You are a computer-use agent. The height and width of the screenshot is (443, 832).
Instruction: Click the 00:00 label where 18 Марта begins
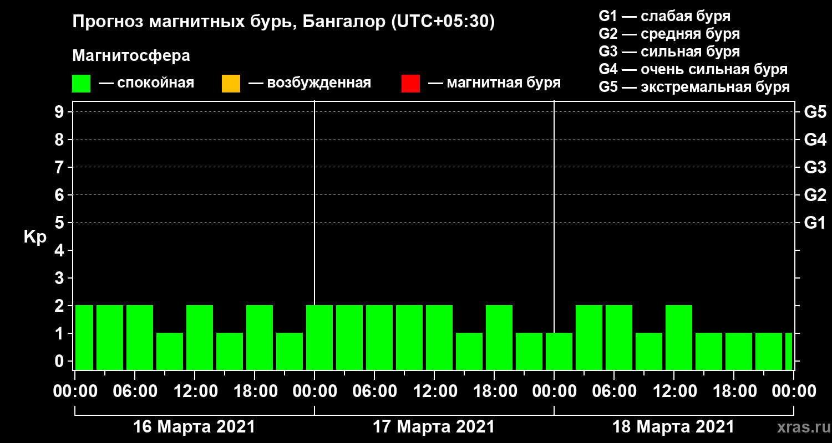tap(554, 392)
